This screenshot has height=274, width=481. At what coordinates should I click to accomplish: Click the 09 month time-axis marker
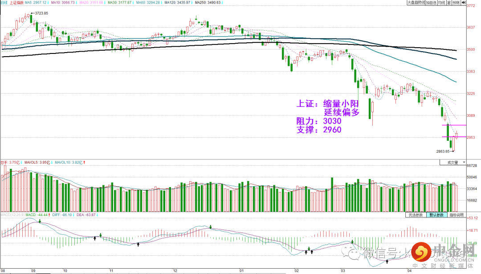tap(33, 271)
